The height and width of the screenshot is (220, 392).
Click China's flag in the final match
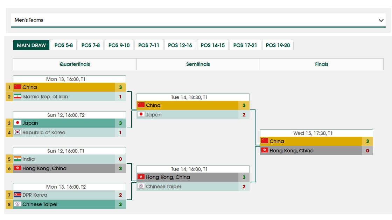click(265, 141)
